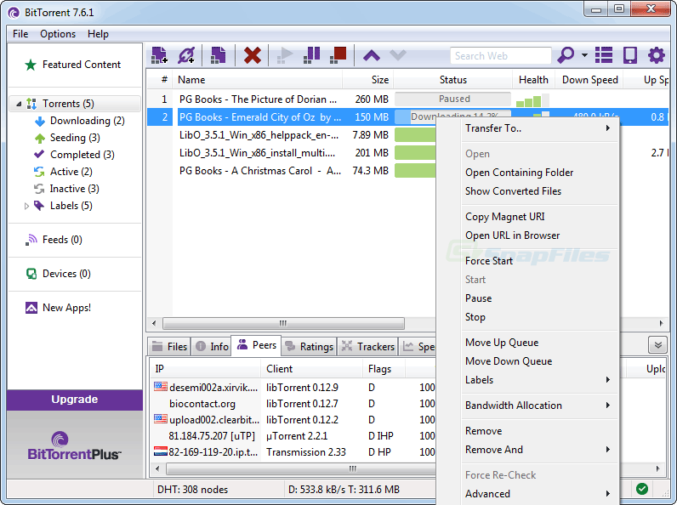Viewport: 677px width, 505px height.
Task: Click Move Up Queue arrow icon
Action: tap(372, 55)
